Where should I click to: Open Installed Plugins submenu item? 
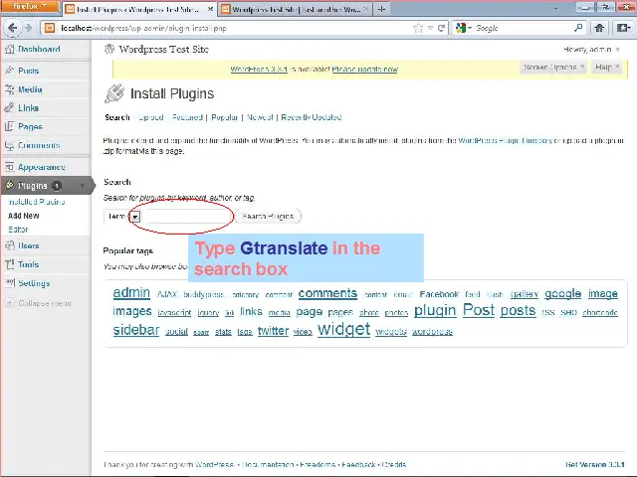(x=37, y=202)
